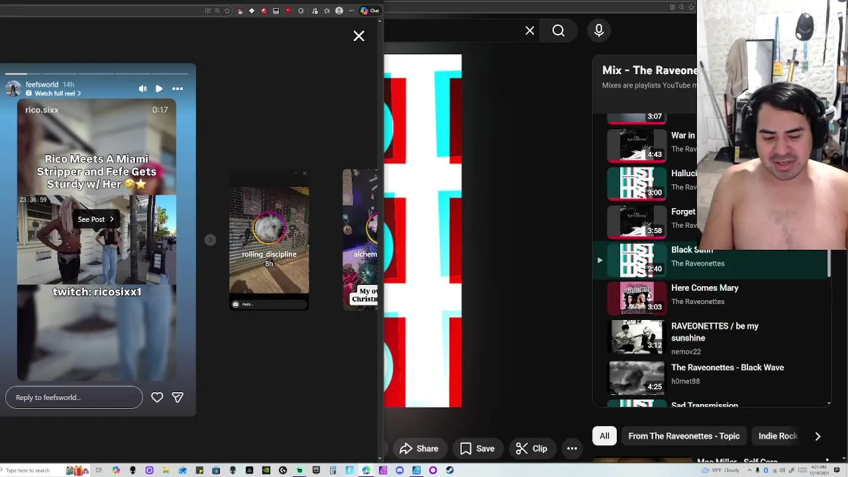The image size is (848, 477).
Task: Select the 'Indie Rock' filter chip
Action: tap(777, 436)
